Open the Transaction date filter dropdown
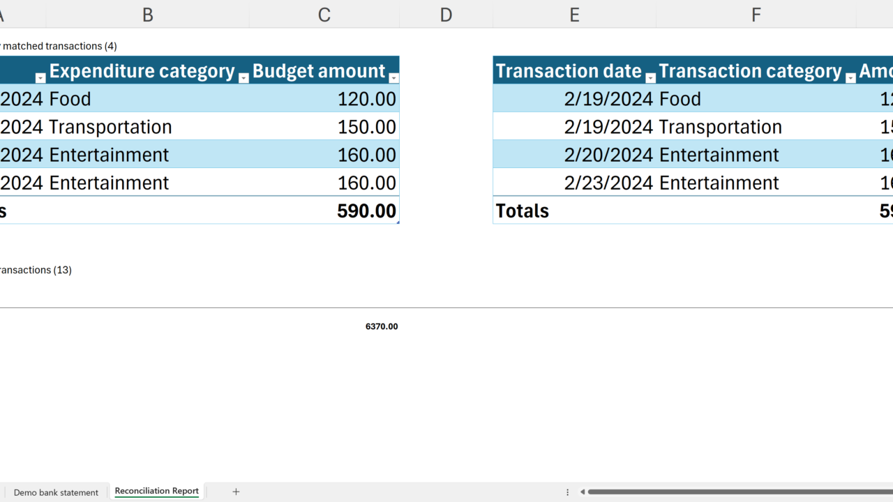 tap(650, 78)
